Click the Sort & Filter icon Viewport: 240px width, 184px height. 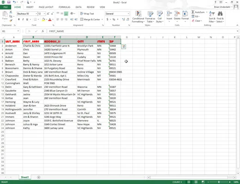(x=212, y=14)
